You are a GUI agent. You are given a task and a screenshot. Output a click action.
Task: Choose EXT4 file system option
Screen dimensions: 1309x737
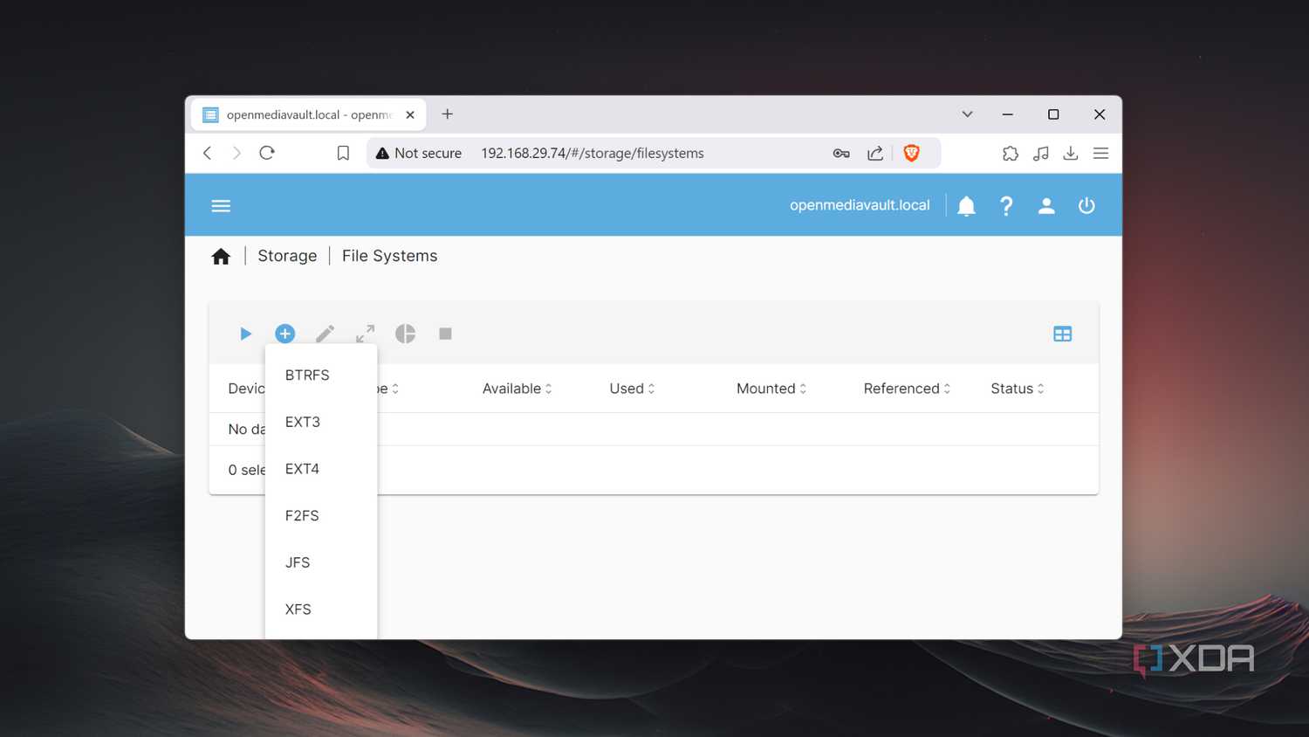[x=321, y=469]
